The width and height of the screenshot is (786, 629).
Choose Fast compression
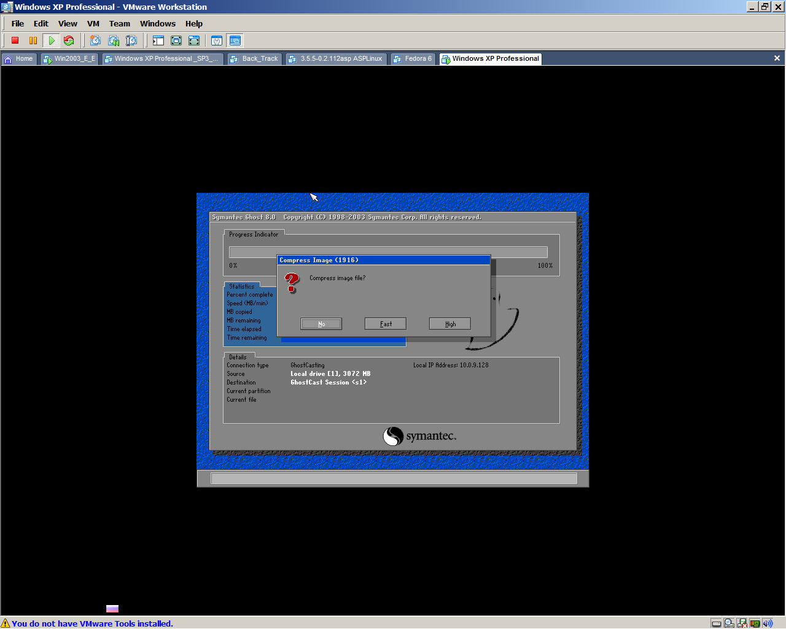386,324
